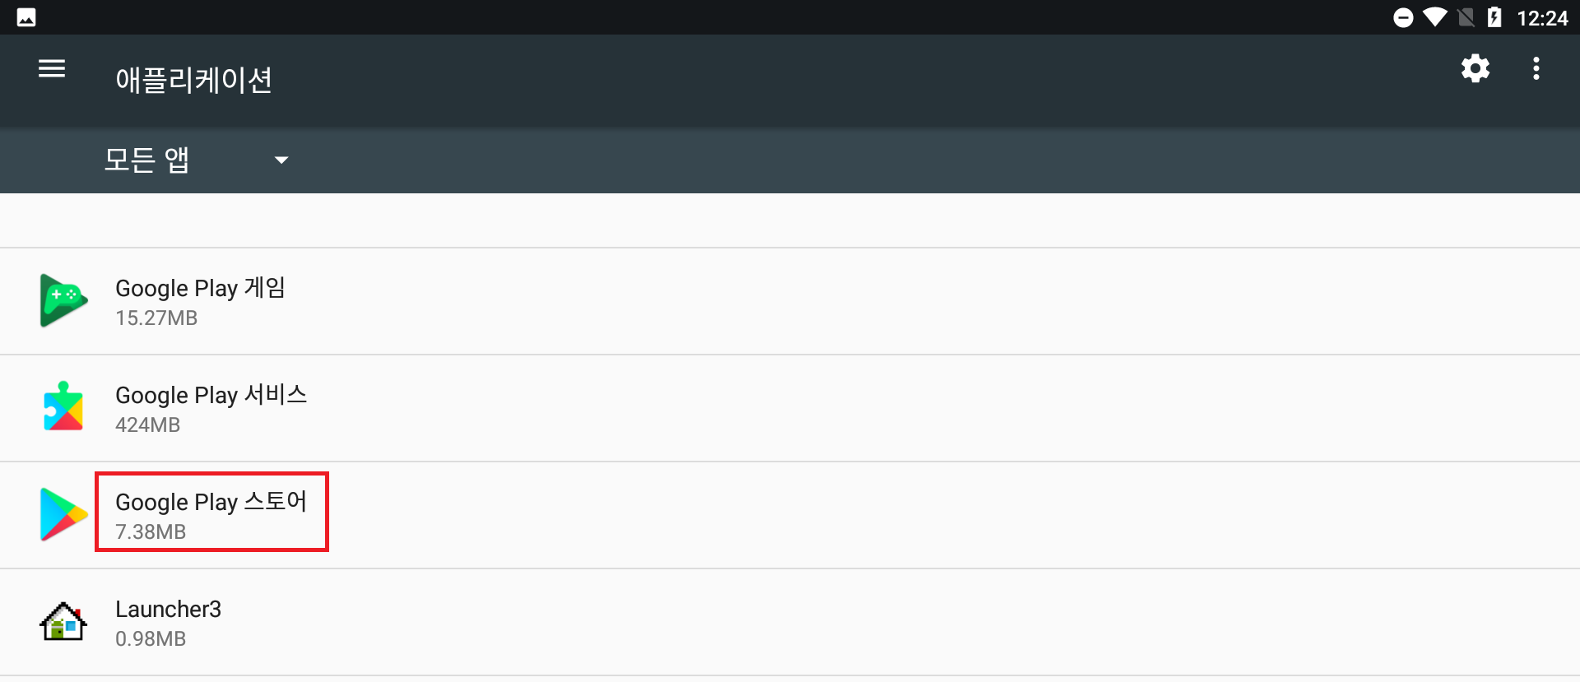Open the Google Play 게임 app entry
Screen dimensions: 1580x682
click(200, 301)
